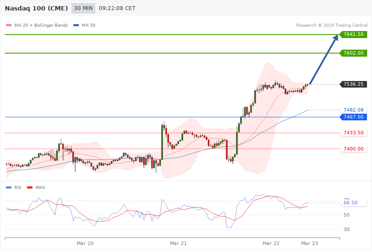Click the MA 20 + Bollinger Bands legend swatch

9,25
